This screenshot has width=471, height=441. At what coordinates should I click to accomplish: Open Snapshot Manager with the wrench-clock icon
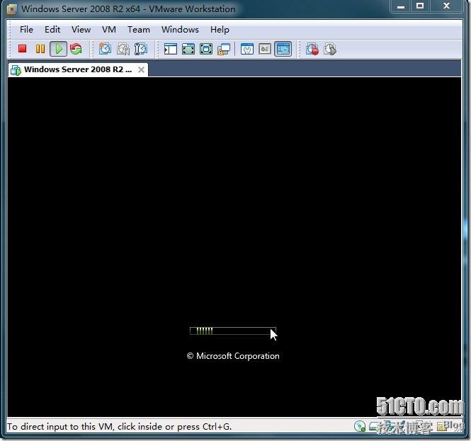point(140,49)
